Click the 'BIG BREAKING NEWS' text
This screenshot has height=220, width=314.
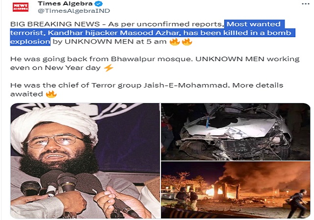55,24
